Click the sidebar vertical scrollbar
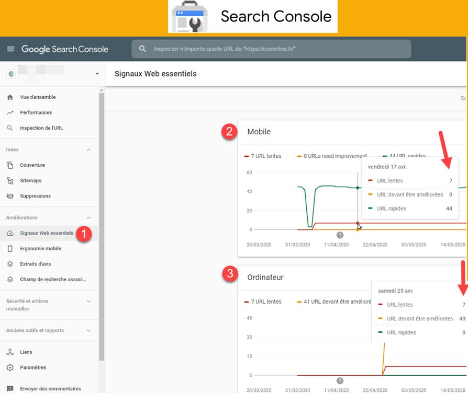Viewport: 468px width, 393px height. tap(102, 226)
